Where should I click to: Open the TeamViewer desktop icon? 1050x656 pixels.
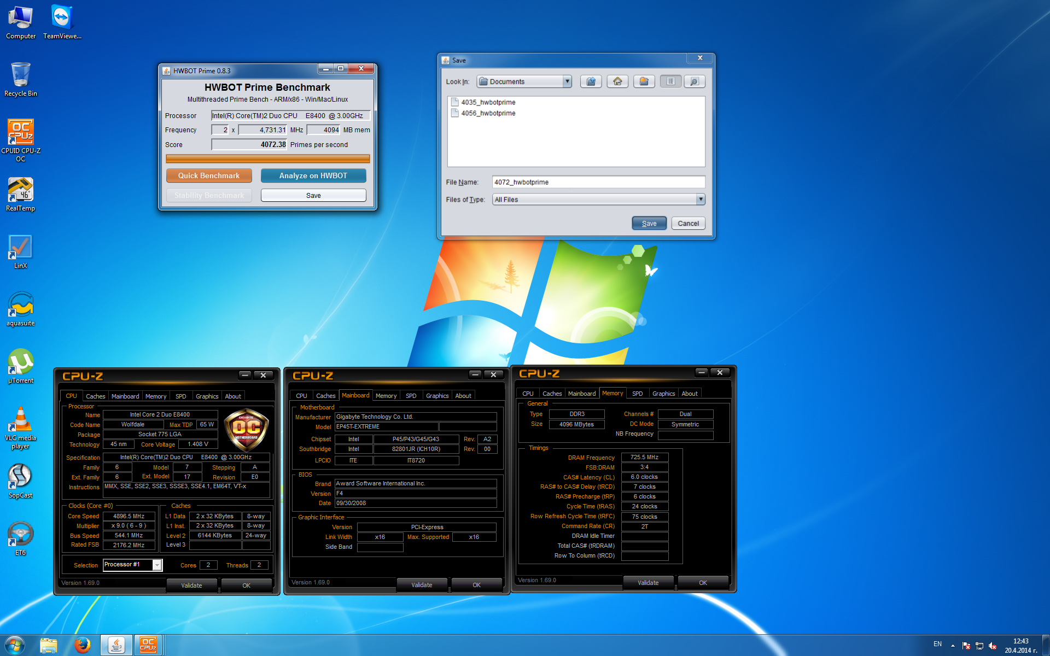[62, 22]
